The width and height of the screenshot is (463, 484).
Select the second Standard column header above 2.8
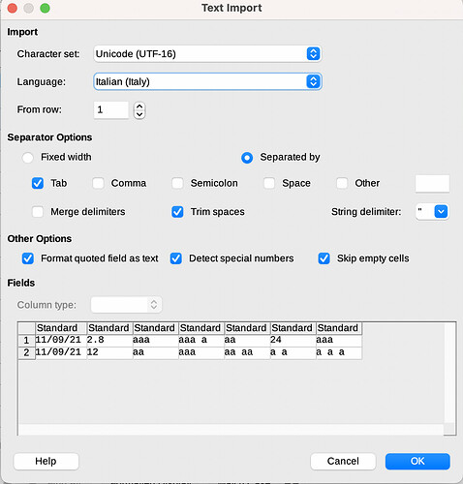109,328
